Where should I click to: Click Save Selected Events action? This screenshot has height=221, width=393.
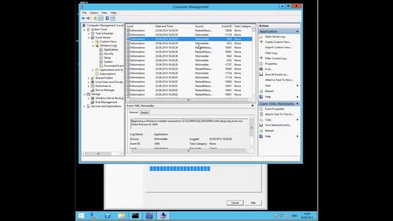pos(278,125)
